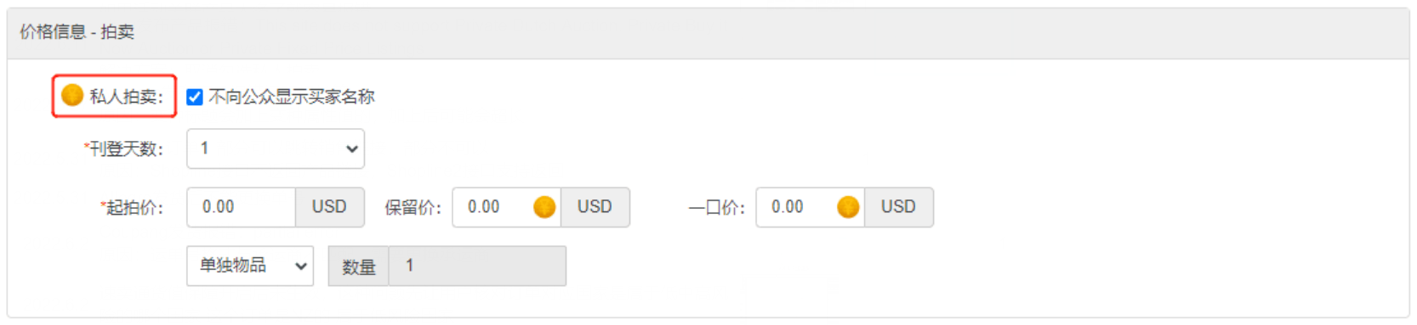Click the USD label next to 一口价

898,207
